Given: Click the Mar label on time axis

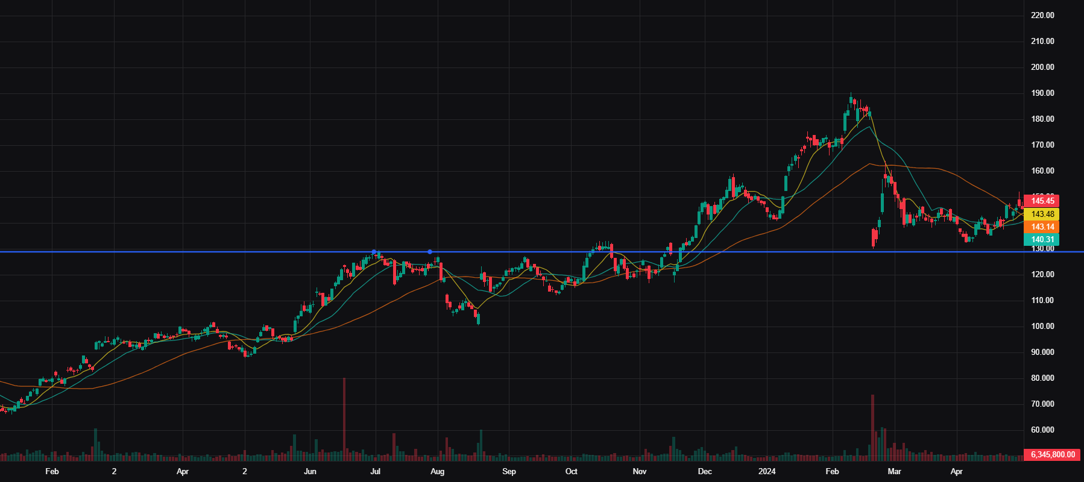Looking at the screenshot, I should click(894, 471).
